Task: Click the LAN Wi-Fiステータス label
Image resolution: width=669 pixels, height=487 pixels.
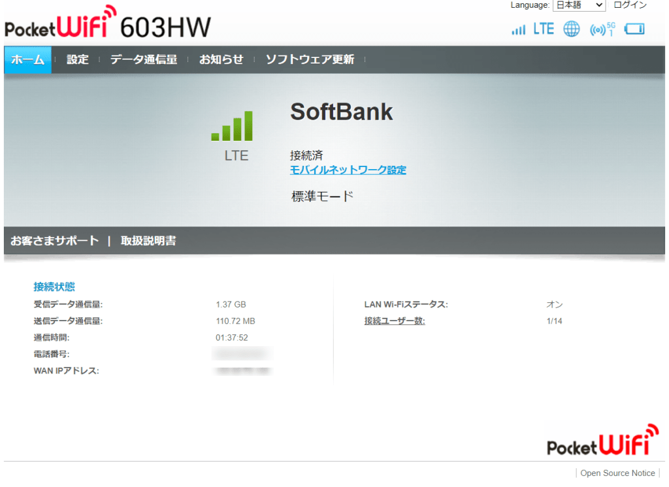Action: tap(406, 304)
